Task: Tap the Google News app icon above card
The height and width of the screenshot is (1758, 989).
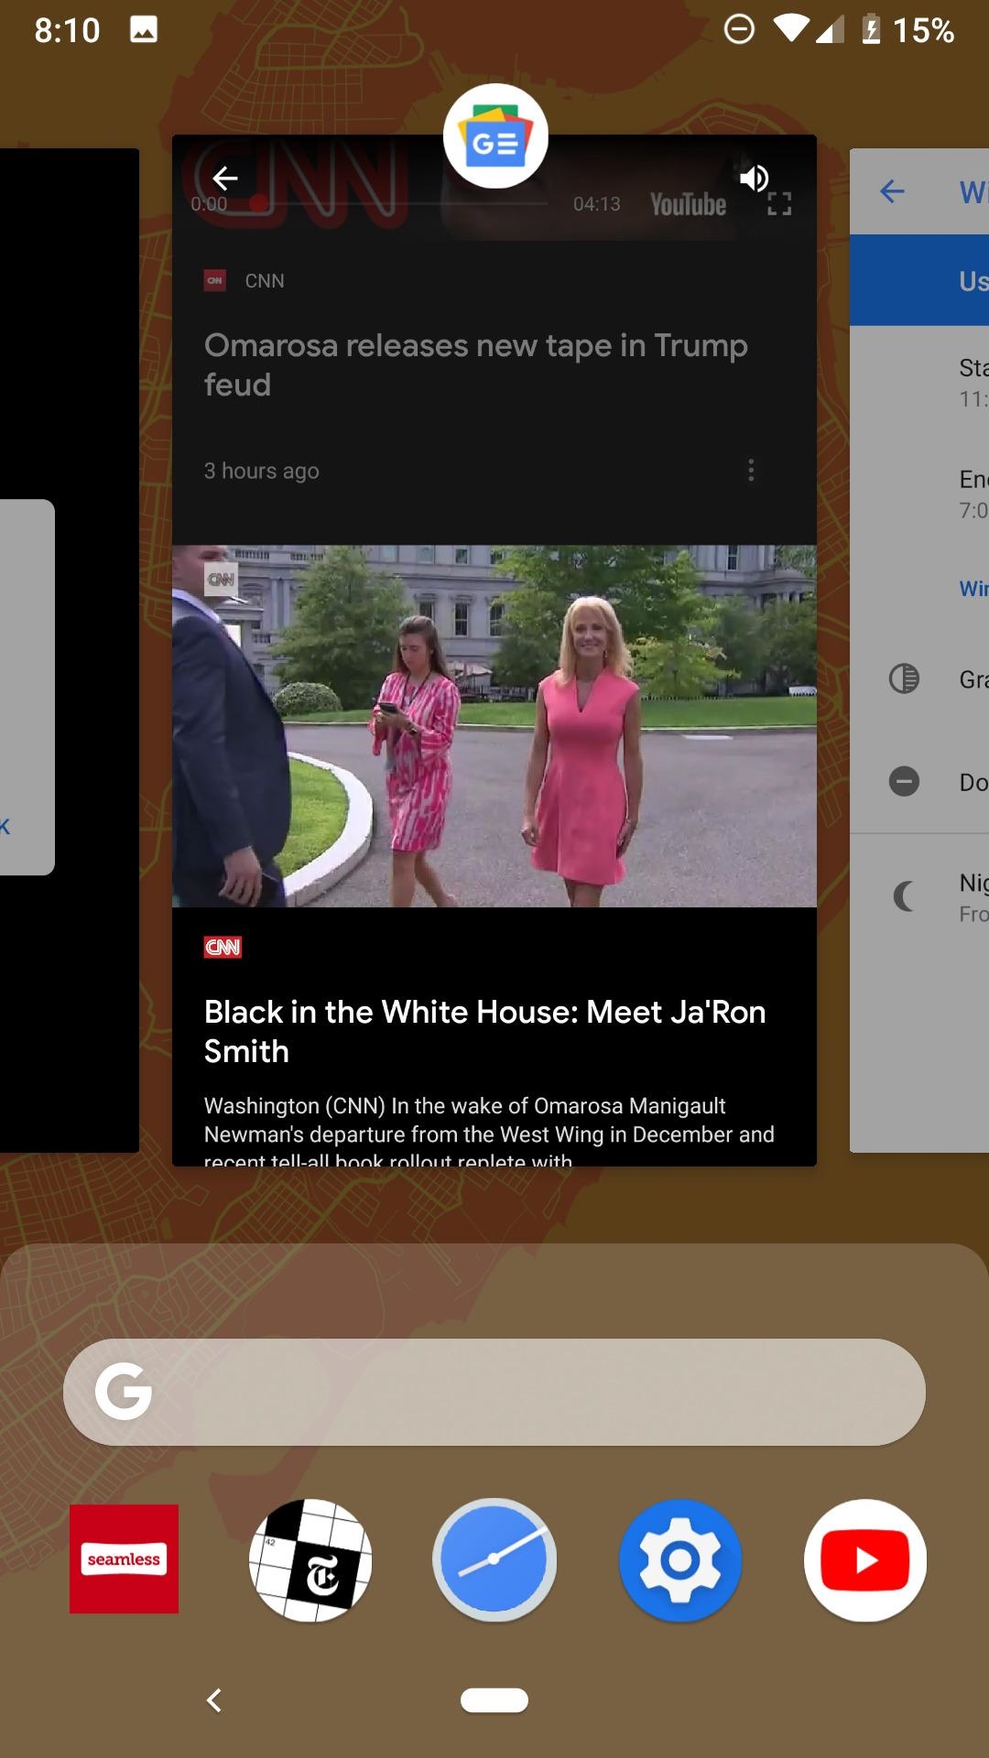Action: point(495,136)
